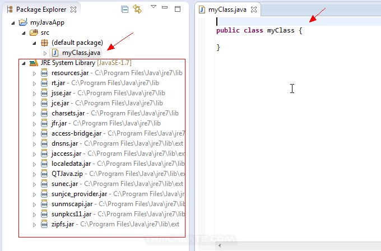Select JRE System Library [JavaSE-1.7] label

coord(86,63)
